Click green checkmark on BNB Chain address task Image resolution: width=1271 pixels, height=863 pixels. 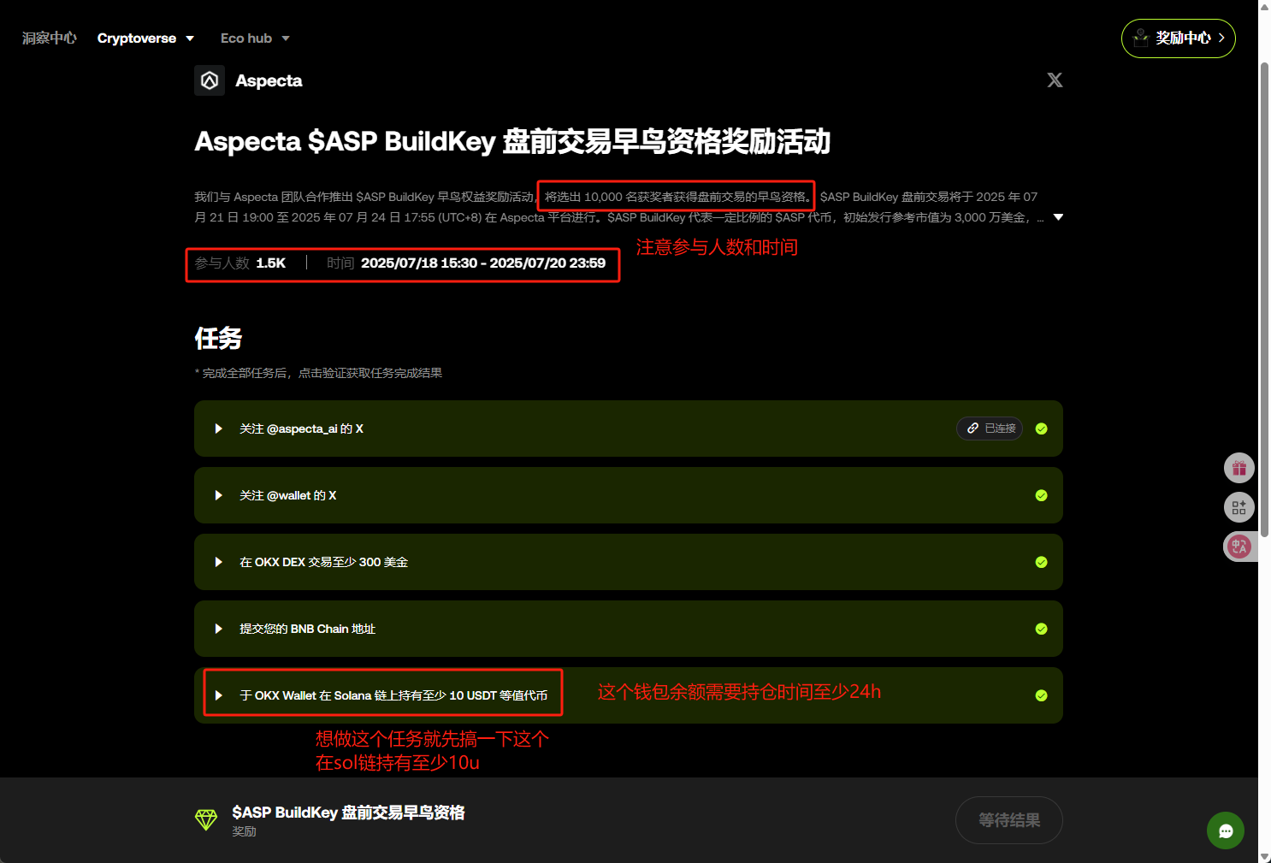tap(1041, 629)
